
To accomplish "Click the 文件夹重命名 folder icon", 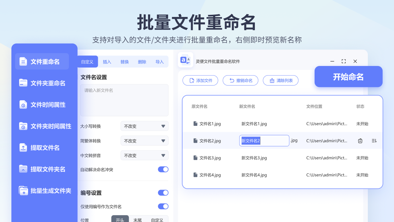I will (x=23, y=83).
